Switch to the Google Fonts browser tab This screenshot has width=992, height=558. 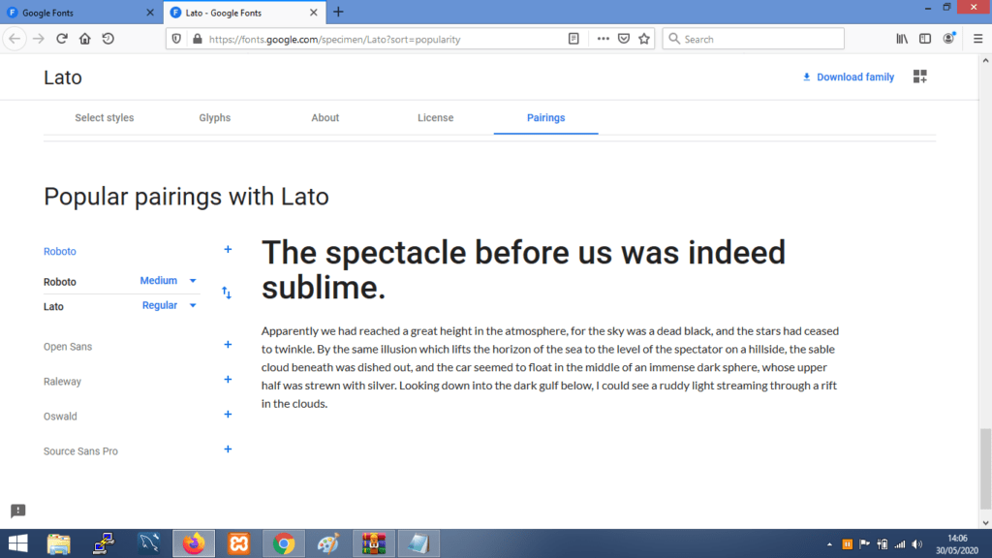point(81,12)
